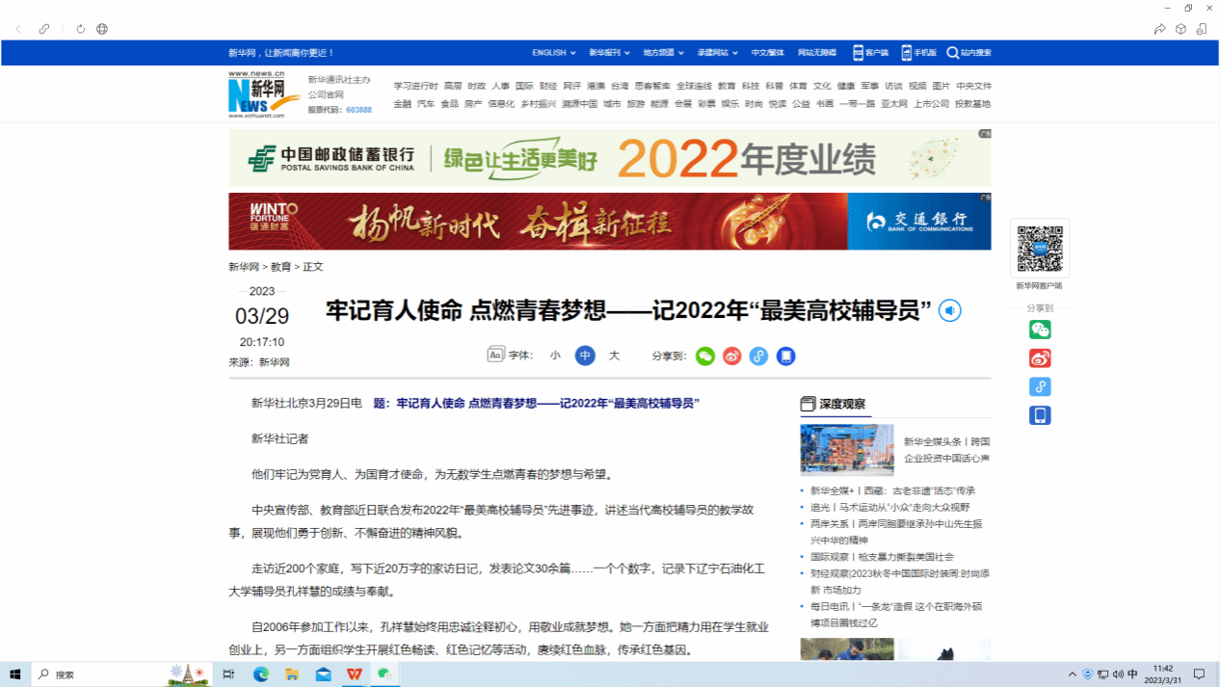This screenshot has width=1220, height=687.
Task: Open the 站内搜索 magnifier search
Action: coord(968,53)
